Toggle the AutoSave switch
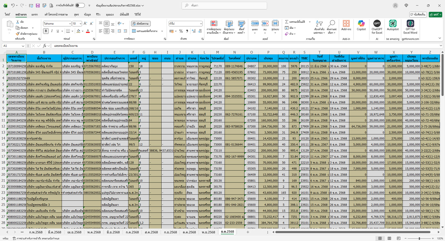The image size is (445, 241). click(x=80, y=5)
